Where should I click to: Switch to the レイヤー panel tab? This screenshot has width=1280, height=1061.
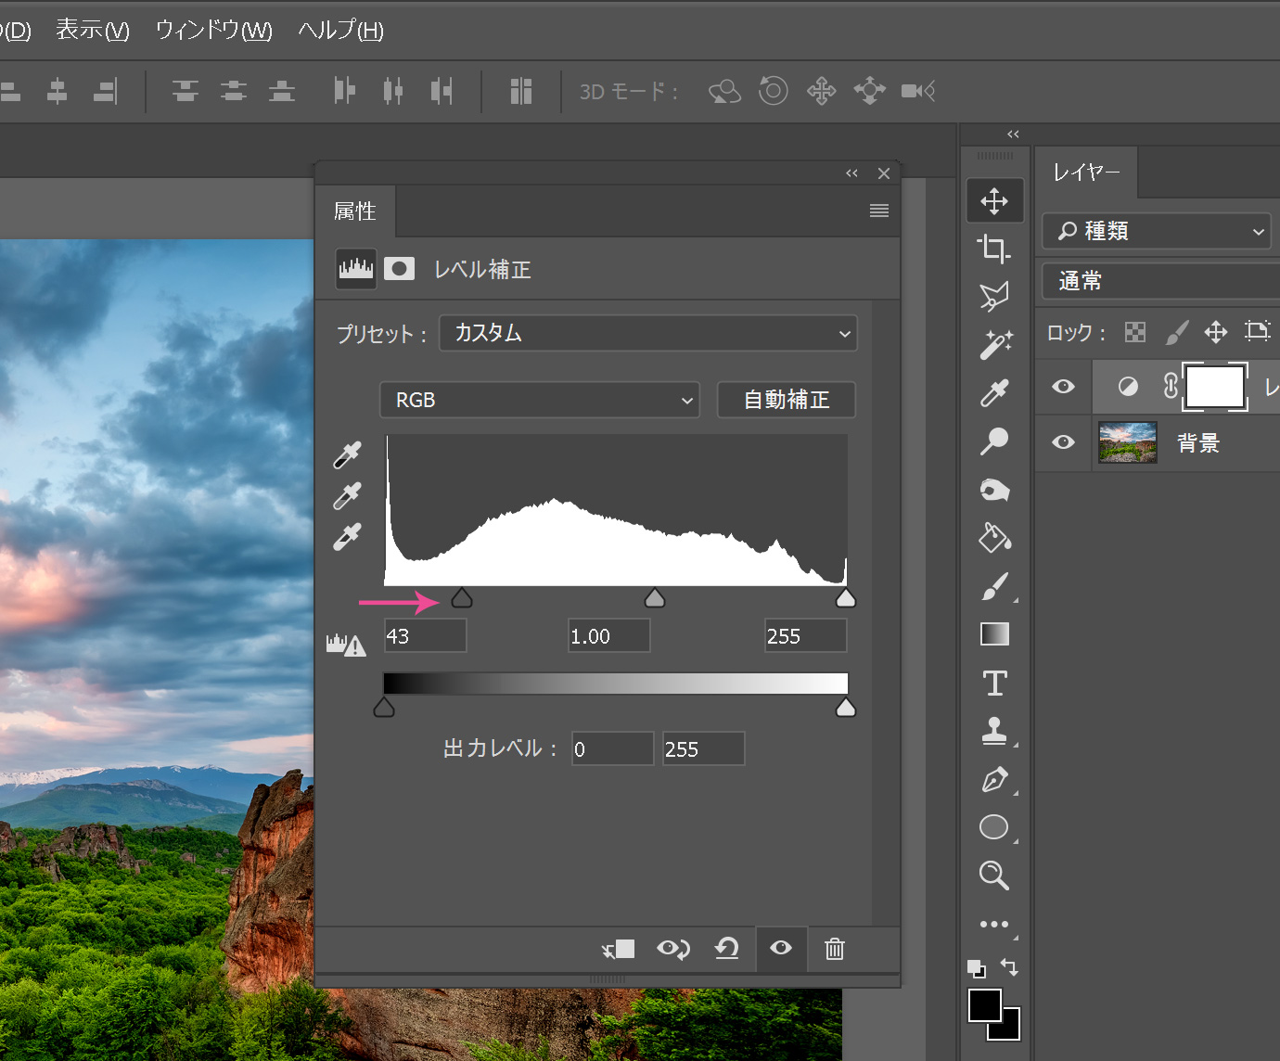[x=1086, y=173]
